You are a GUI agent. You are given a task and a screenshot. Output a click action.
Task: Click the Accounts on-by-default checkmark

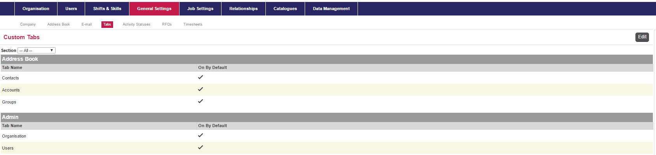point(201,89)
